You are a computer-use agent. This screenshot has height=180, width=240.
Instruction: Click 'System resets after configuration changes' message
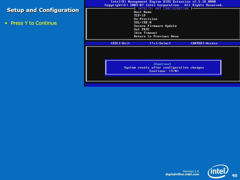[x=164, y=67]
